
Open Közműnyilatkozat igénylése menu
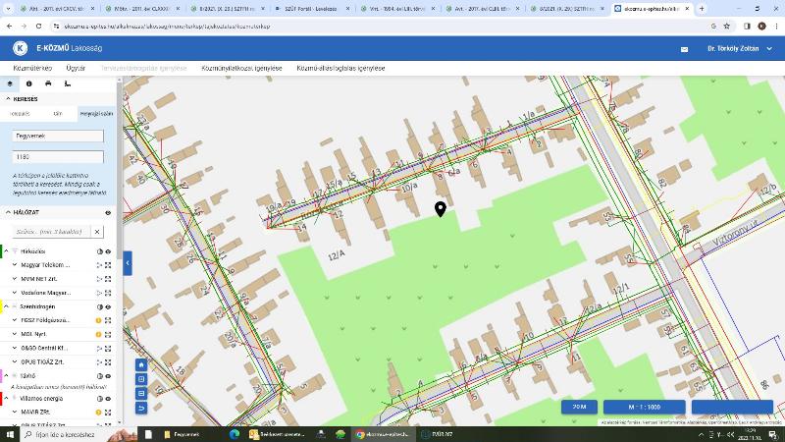pos(241,68)
